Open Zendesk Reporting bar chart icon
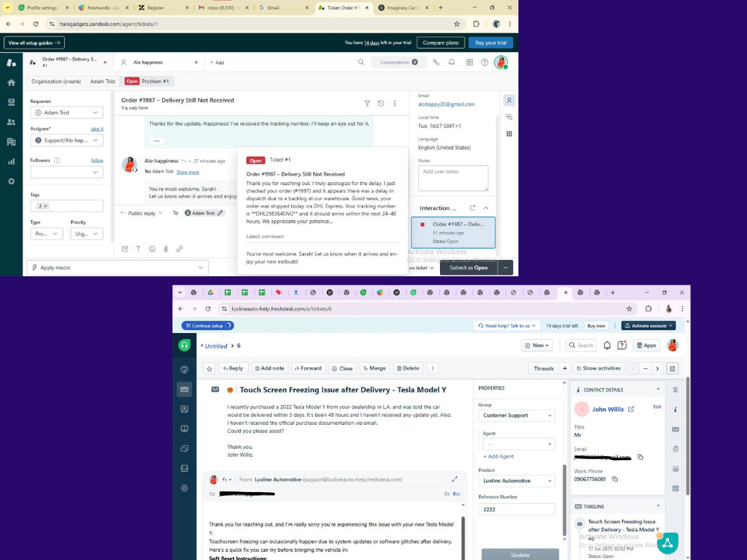The height and width of the screenshot is (560, 747). [11, 161]
